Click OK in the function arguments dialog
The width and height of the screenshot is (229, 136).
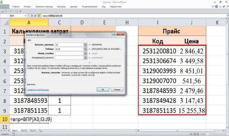coord(103,90)
